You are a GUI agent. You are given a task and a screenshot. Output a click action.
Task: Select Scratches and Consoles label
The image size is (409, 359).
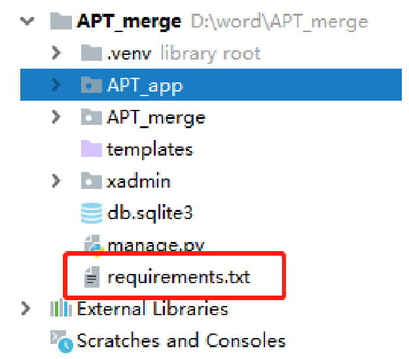point(181,341)
